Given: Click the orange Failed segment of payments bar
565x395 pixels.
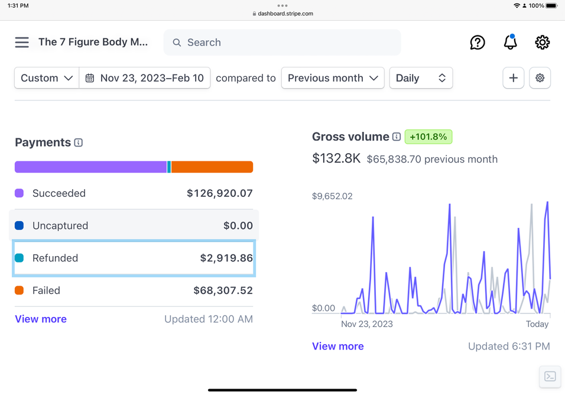Looking at the screenshot, I should pyautogui.click(x=212, y=167).
